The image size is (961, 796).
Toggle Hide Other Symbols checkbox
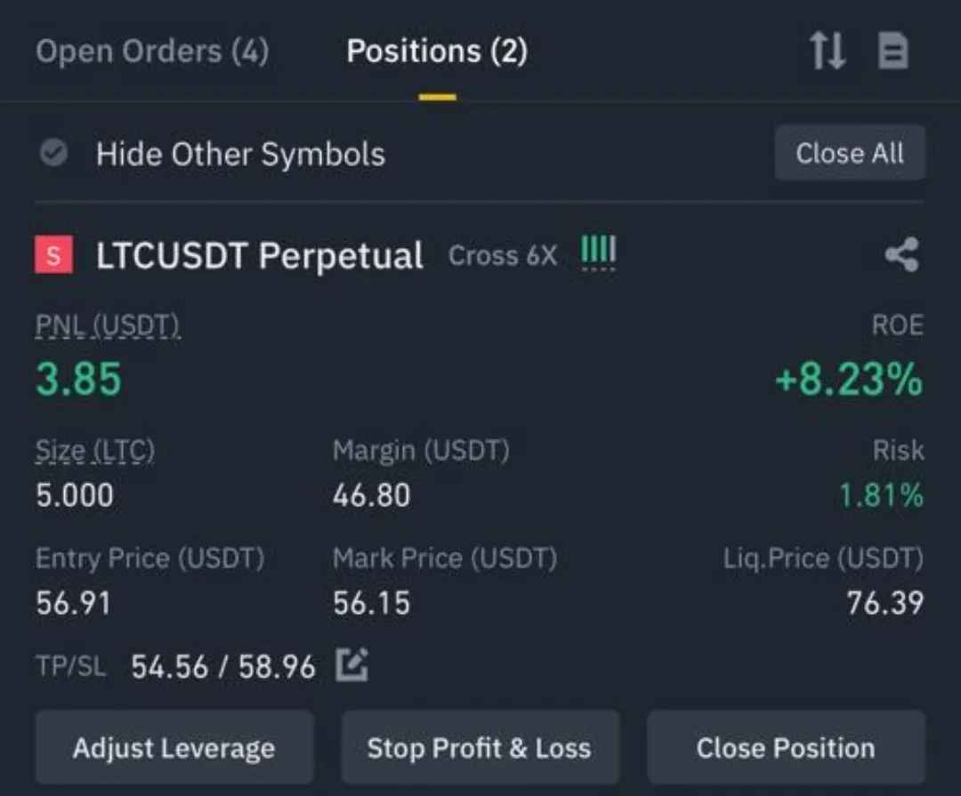point(54,153)
